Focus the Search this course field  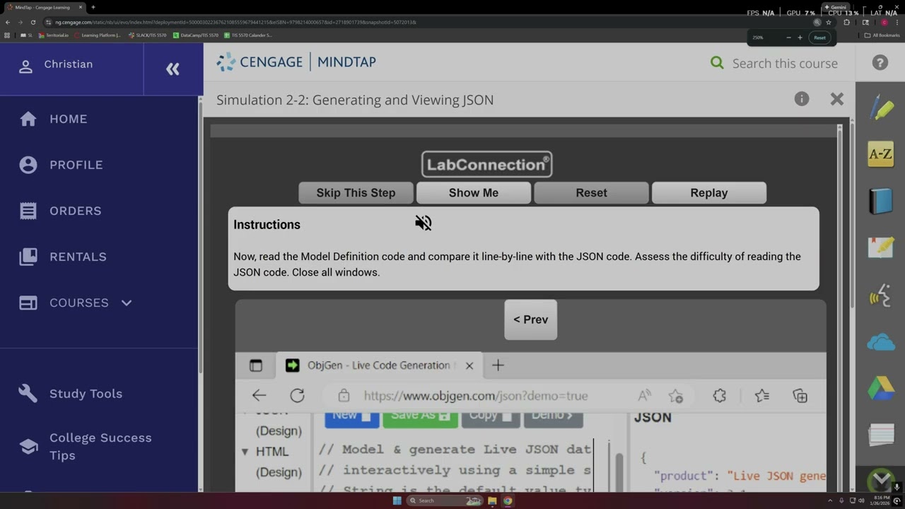(785, 64)
